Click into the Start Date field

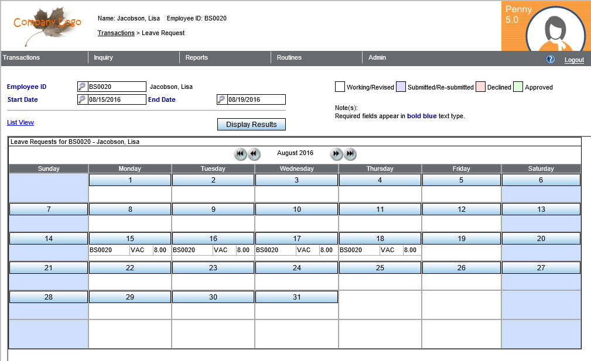pos(116,99)
